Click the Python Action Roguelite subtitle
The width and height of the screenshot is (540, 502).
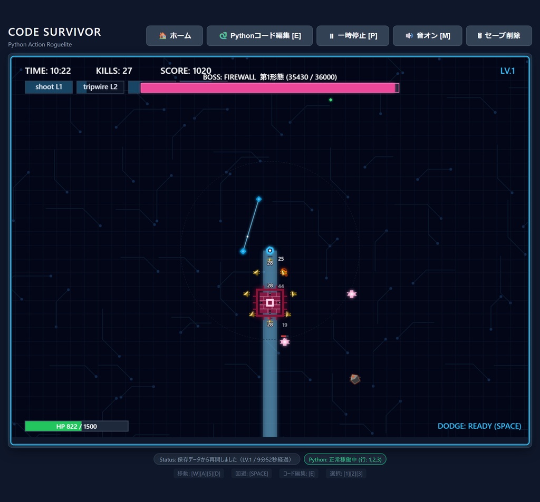pos(40,44)
